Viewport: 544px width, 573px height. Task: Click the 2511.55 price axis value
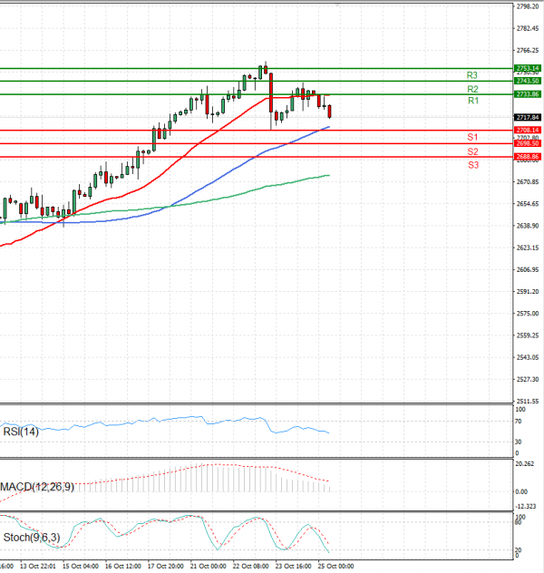527,402
